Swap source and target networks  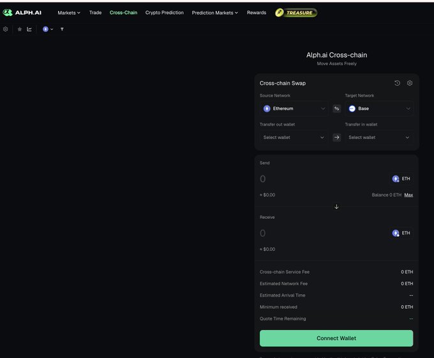[x=336, y=108]
